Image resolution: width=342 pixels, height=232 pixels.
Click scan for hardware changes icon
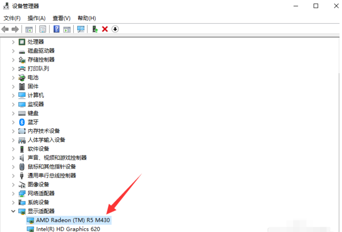coord(81,29)
